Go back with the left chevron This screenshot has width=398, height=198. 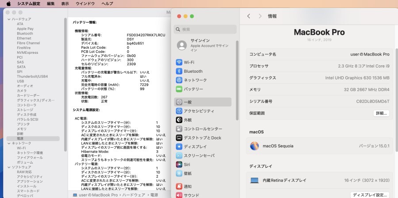(x=249, y=16)
